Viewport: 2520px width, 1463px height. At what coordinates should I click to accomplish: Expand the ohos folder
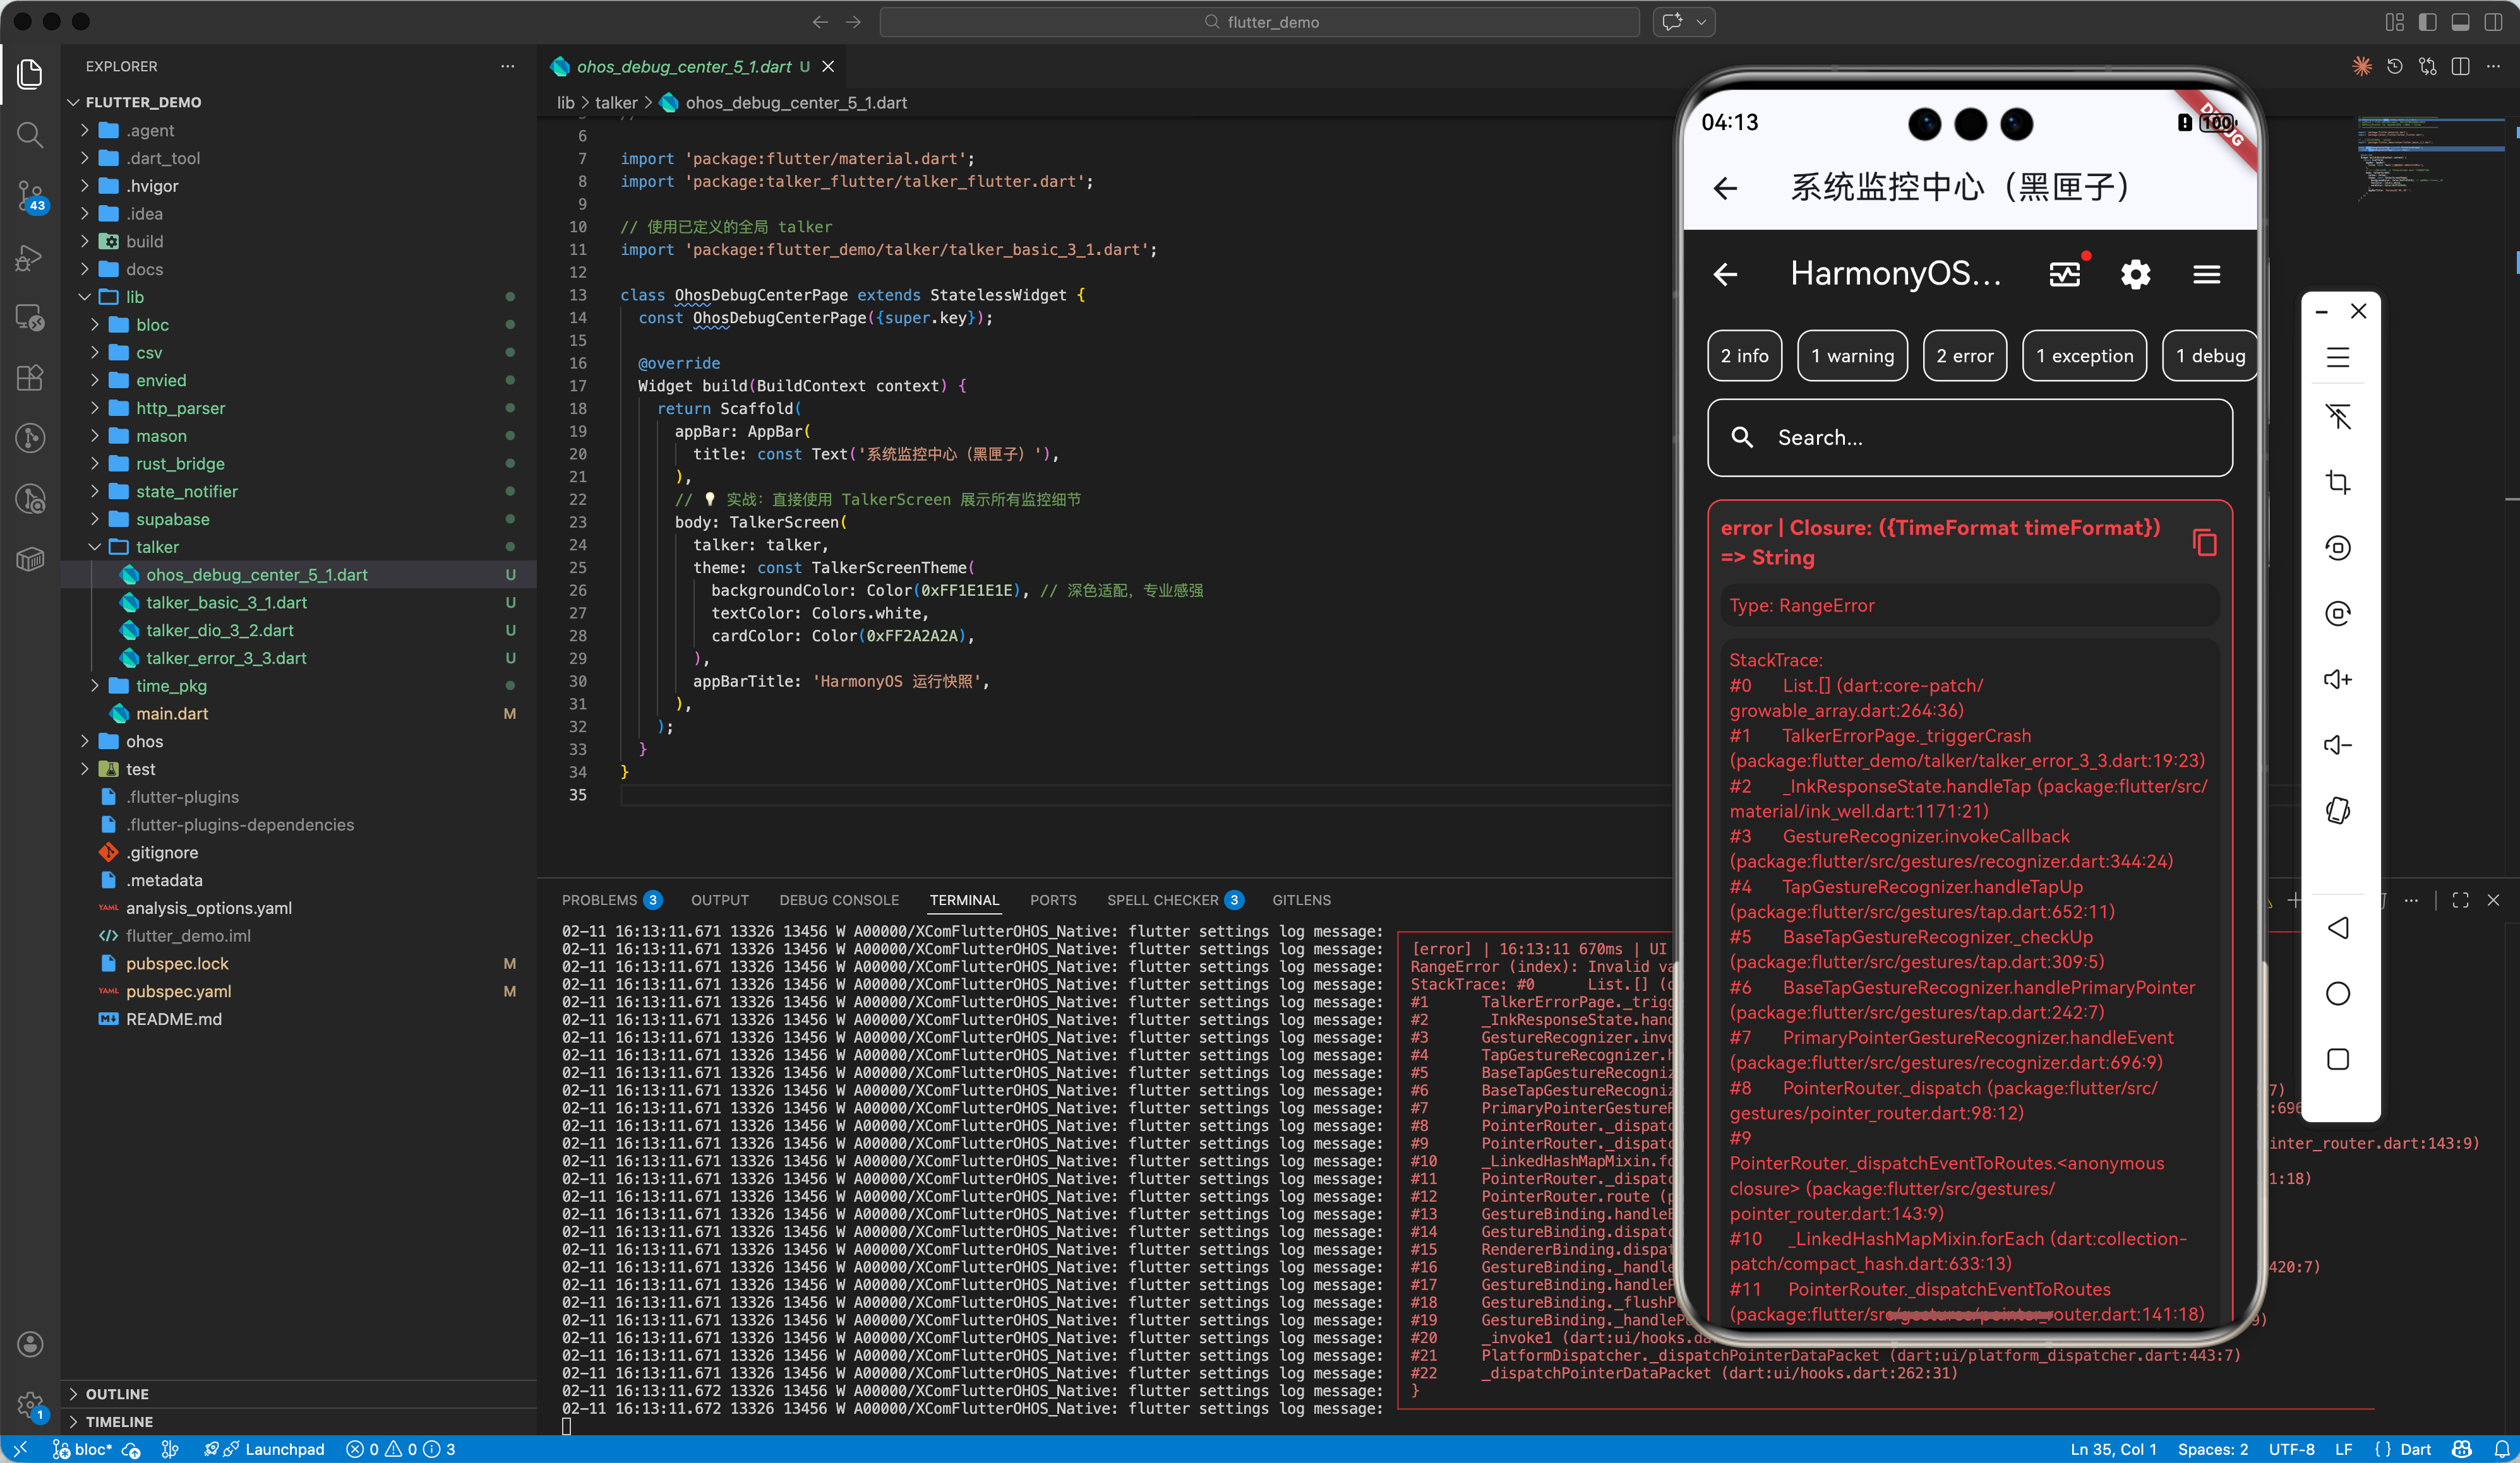pos(144,742)
